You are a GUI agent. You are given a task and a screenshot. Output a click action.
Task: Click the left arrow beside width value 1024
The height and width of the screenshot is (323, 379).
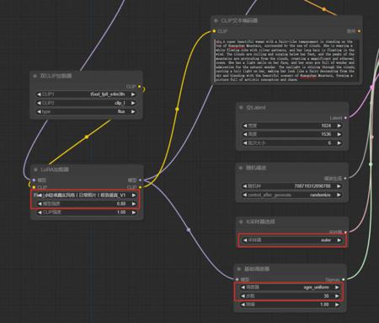tap(245, 126)
